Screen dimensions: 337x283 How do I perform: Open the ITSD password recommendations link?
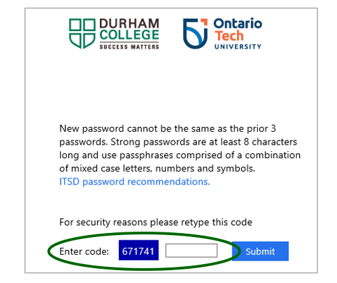coord(134,182)
